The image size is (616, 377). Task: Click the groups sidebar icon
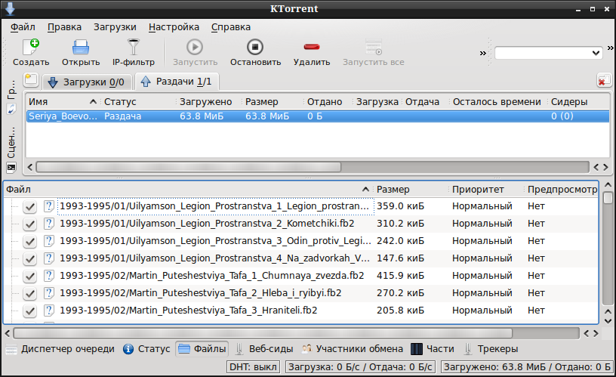point(11,109)
